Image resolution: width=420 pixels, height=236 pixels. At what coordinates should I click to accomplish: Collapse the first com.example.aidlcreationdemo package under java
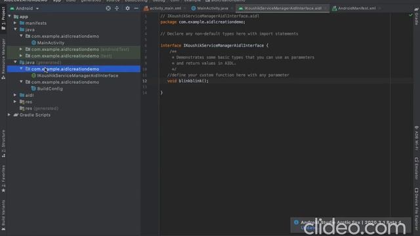(x=21, y=36)
